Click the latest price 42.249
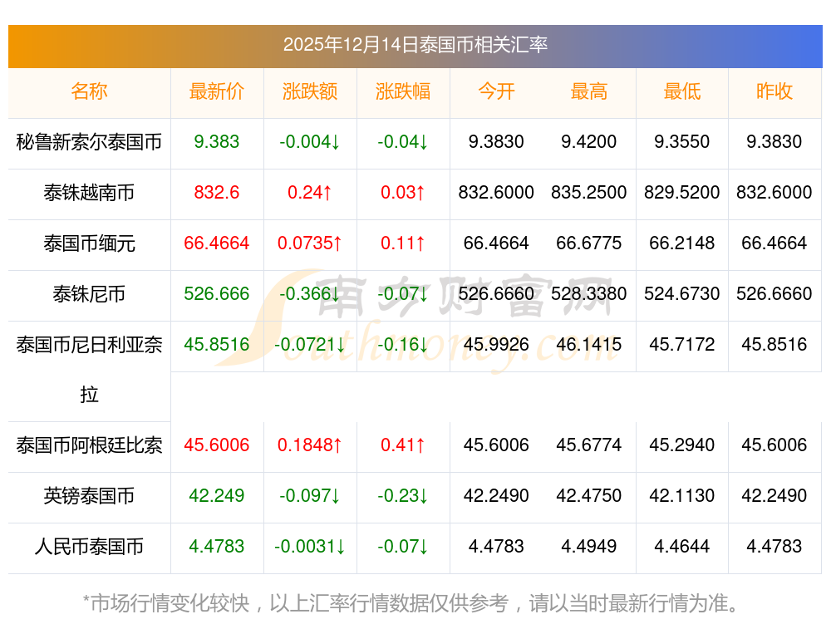This screenshot has width=831, height=629. coord(217,495)
